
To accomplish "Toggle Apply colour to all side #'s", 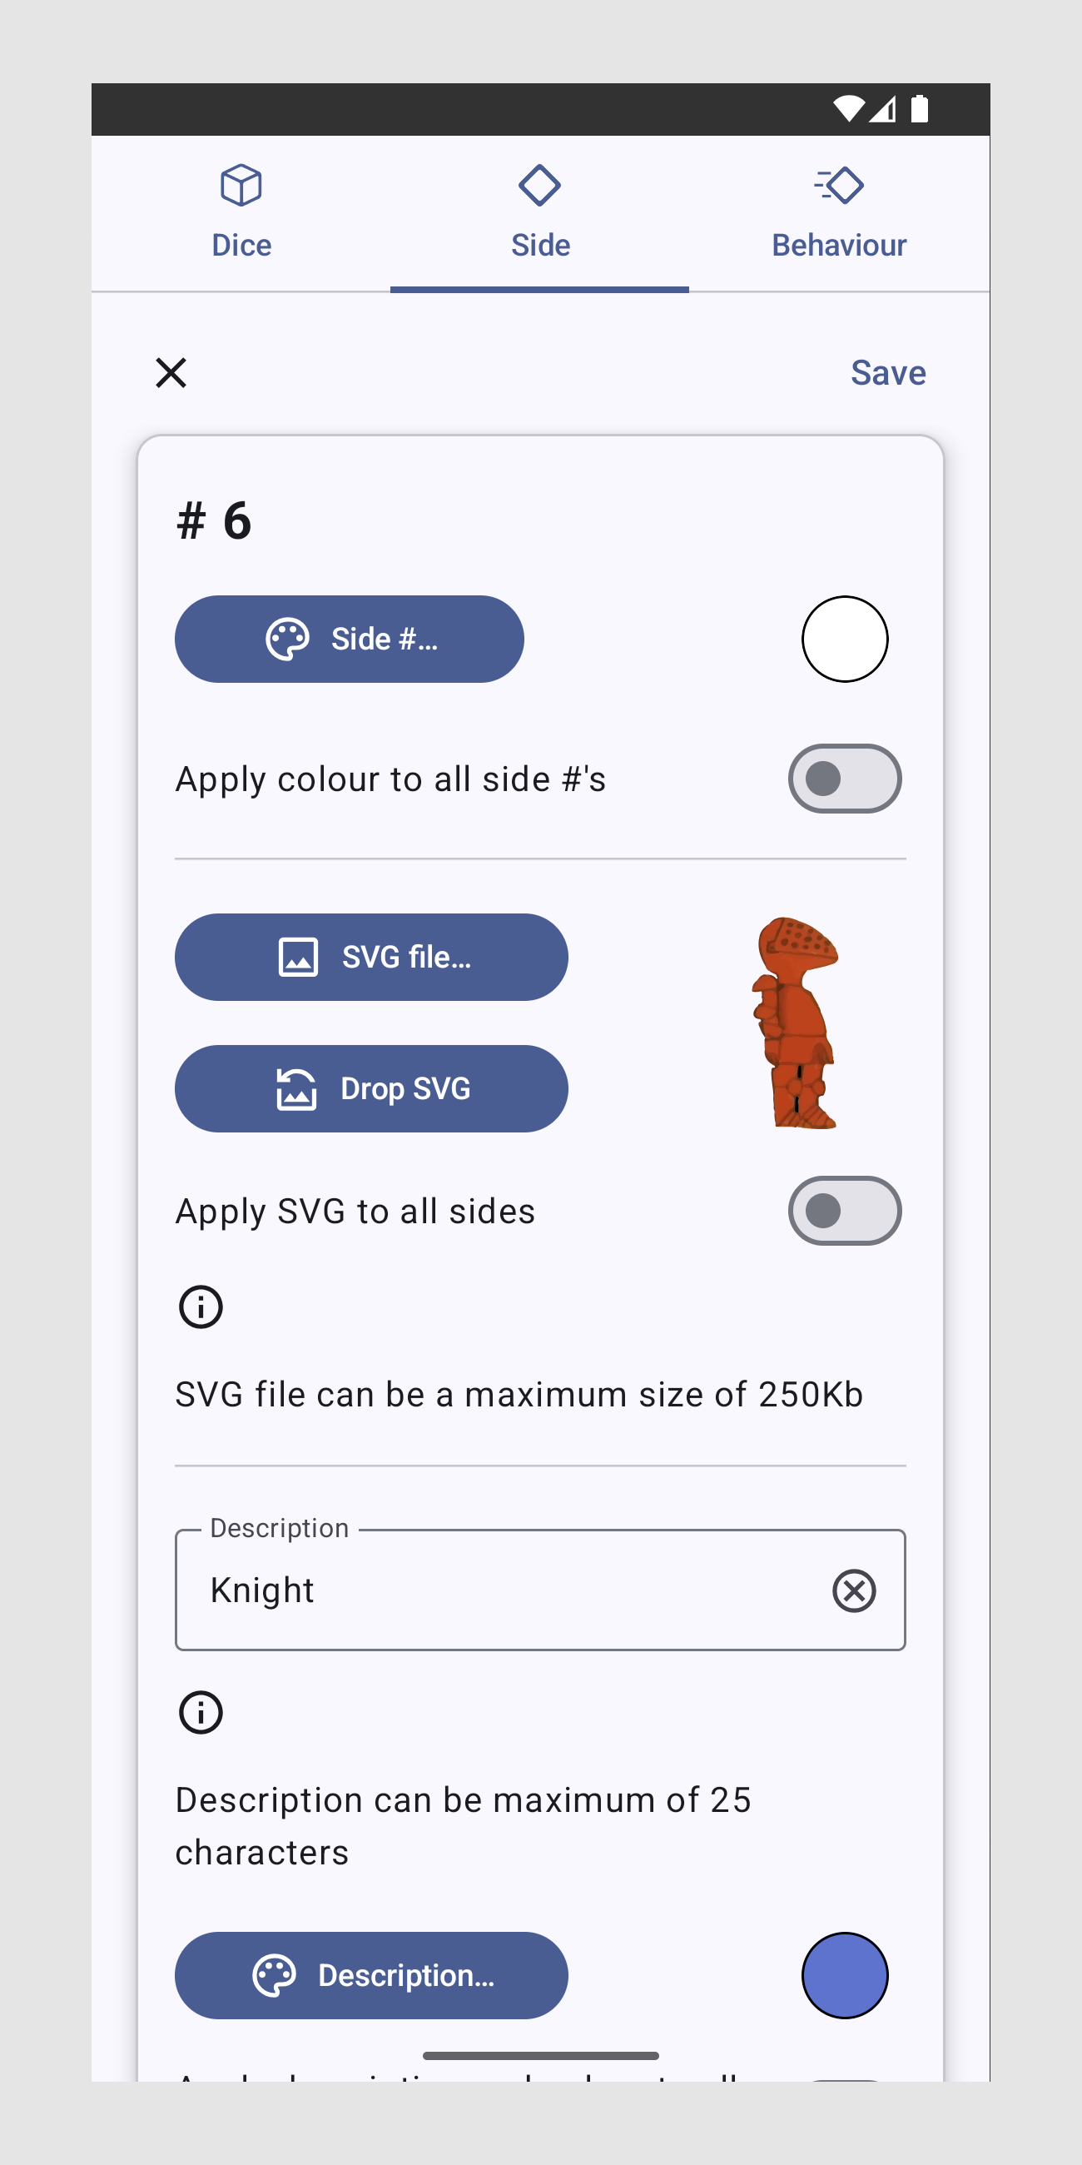I will click(844, 779).
